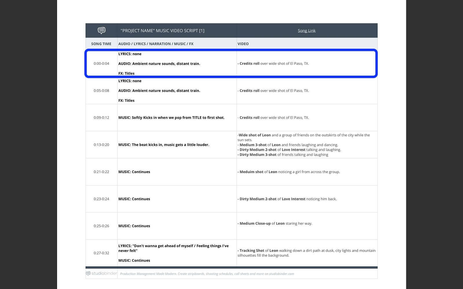Click the 'Production Management Made Modern' footer text
Viewport: 463px width, 289px height.
pos(207,274)
